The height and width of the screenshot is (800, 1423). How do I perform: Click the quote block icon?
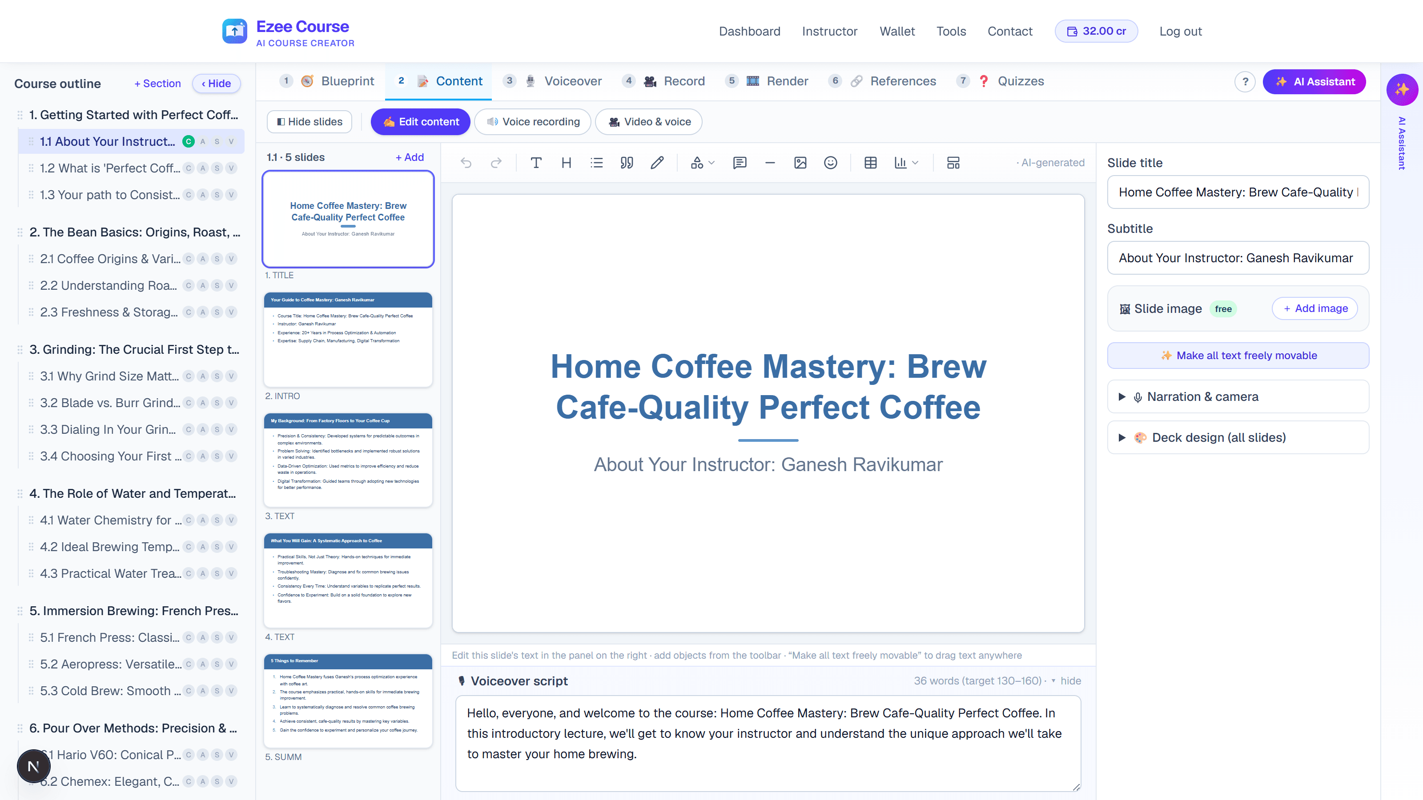pyautogui.click(x=627, y=162)
